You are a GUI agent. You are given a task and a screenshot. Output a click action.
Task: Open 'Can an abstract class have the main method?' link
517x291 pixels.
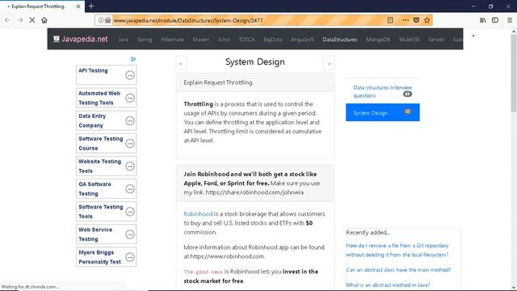coord(398,269)
